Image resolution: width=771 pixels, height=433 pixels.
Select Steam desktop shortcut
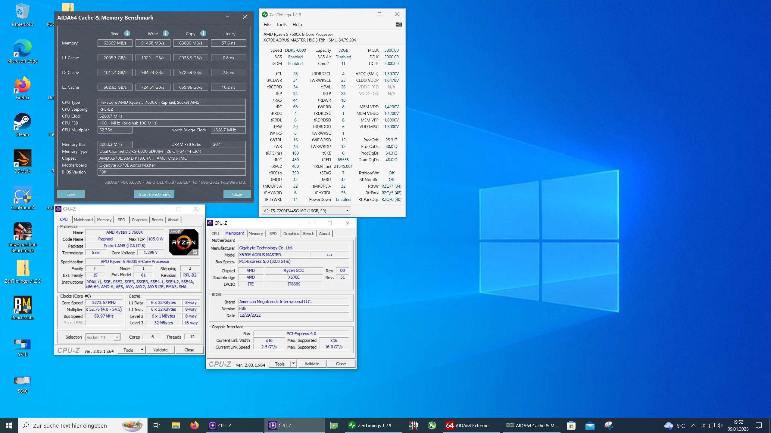(x=22, y=124)
